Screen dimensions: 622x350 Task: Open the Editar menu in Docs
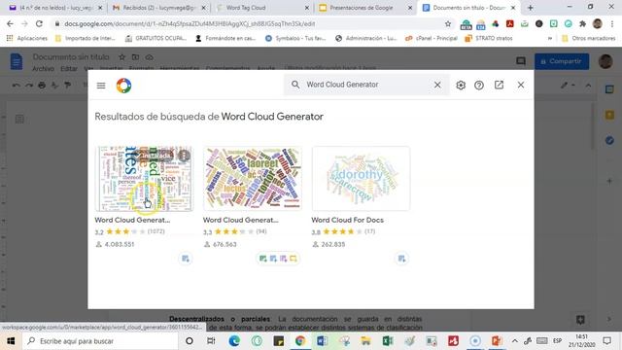point(69,69)
